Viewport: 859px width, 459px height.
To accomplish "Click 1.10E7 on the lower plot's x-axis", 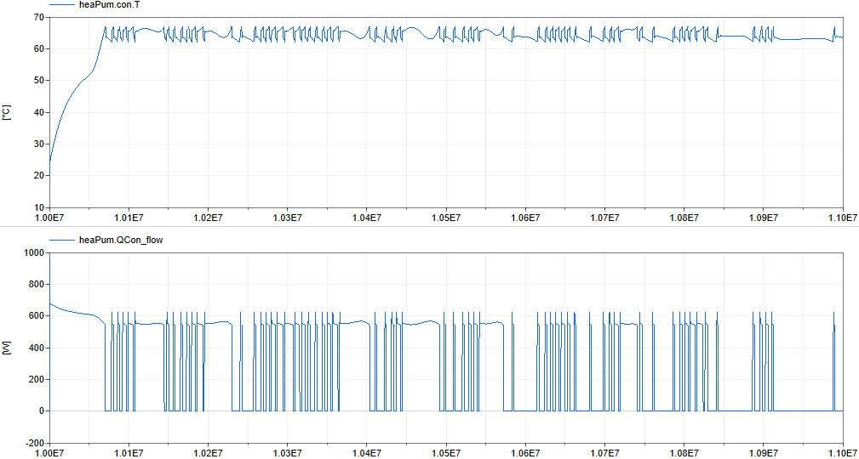I will [841, 453].
